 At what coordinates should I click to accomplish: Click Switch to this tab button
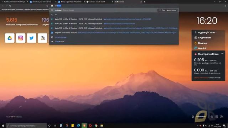coord(167,10)
